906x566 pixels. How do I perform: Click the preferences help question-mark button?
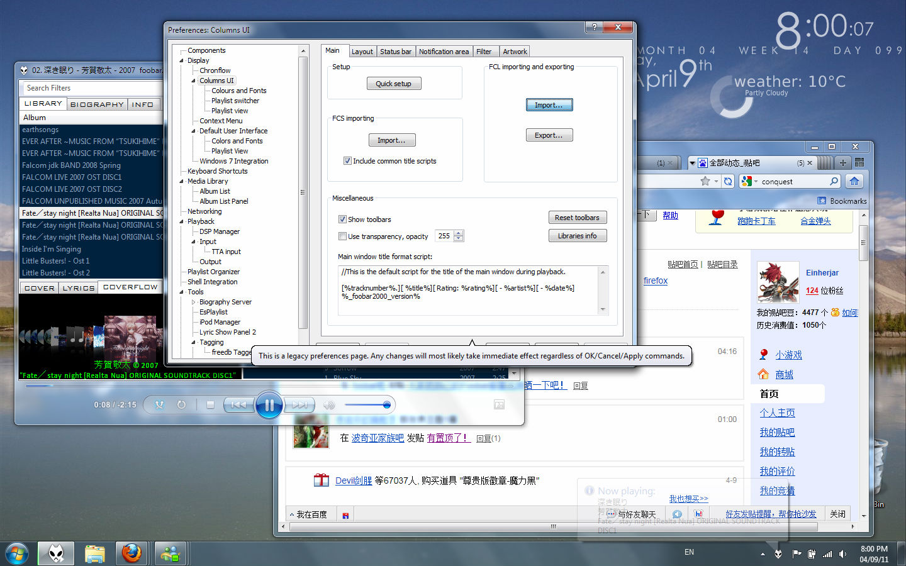(x=594, y=27)
